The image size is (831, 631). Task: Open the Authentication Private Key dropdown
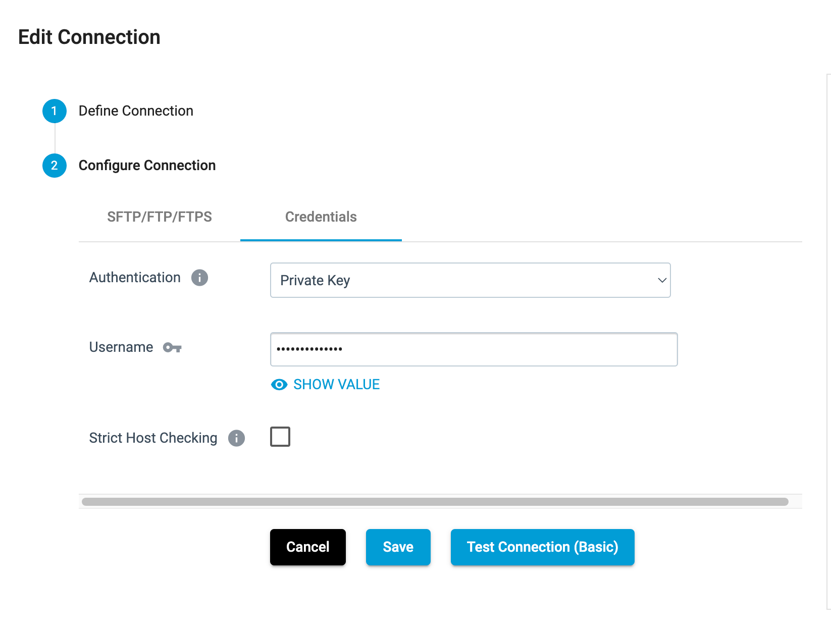[x=470, y=280]
